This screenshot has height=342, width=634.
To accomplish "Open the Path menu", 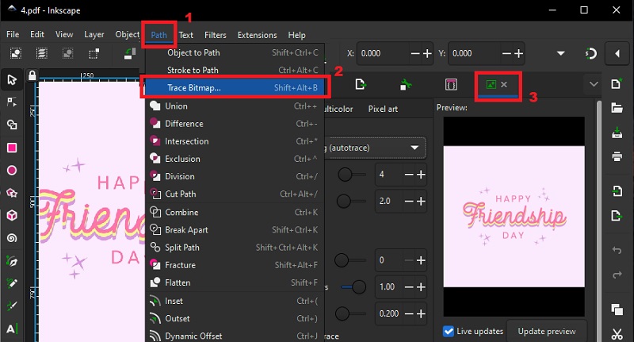I will pyautogui.click(x=159, y=35).
